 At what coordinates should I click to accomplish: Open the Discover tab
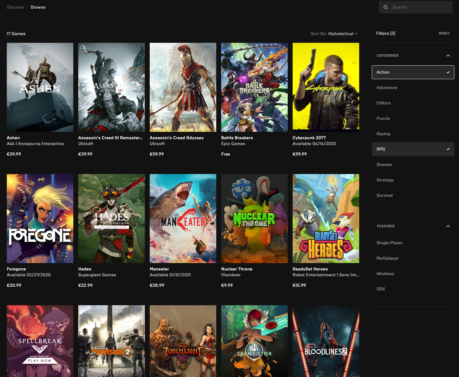click(x=16, y=7)
